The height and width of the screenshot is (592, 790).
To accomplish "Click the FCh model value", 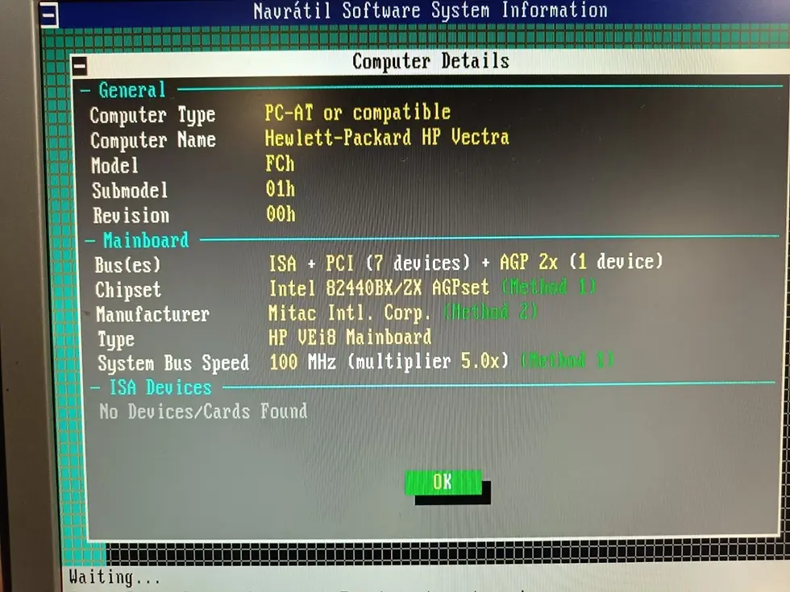I will point(281,164).
